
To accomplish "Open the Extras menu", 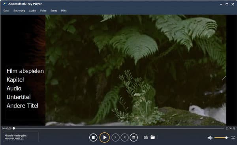I will click(x=54, y=11).
